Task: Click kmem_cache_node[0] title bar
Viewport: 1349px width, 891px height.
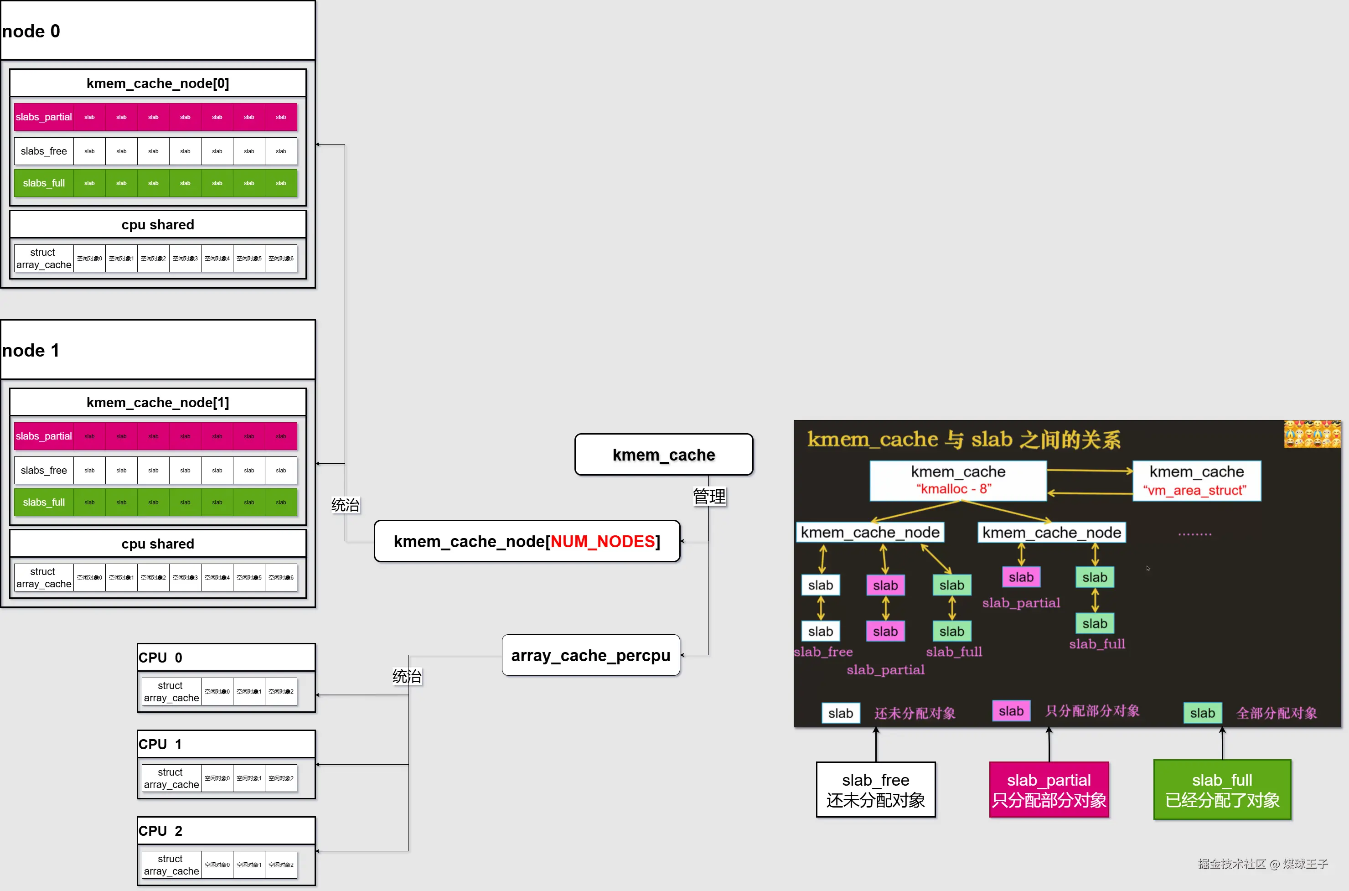Action: [158, 83]
